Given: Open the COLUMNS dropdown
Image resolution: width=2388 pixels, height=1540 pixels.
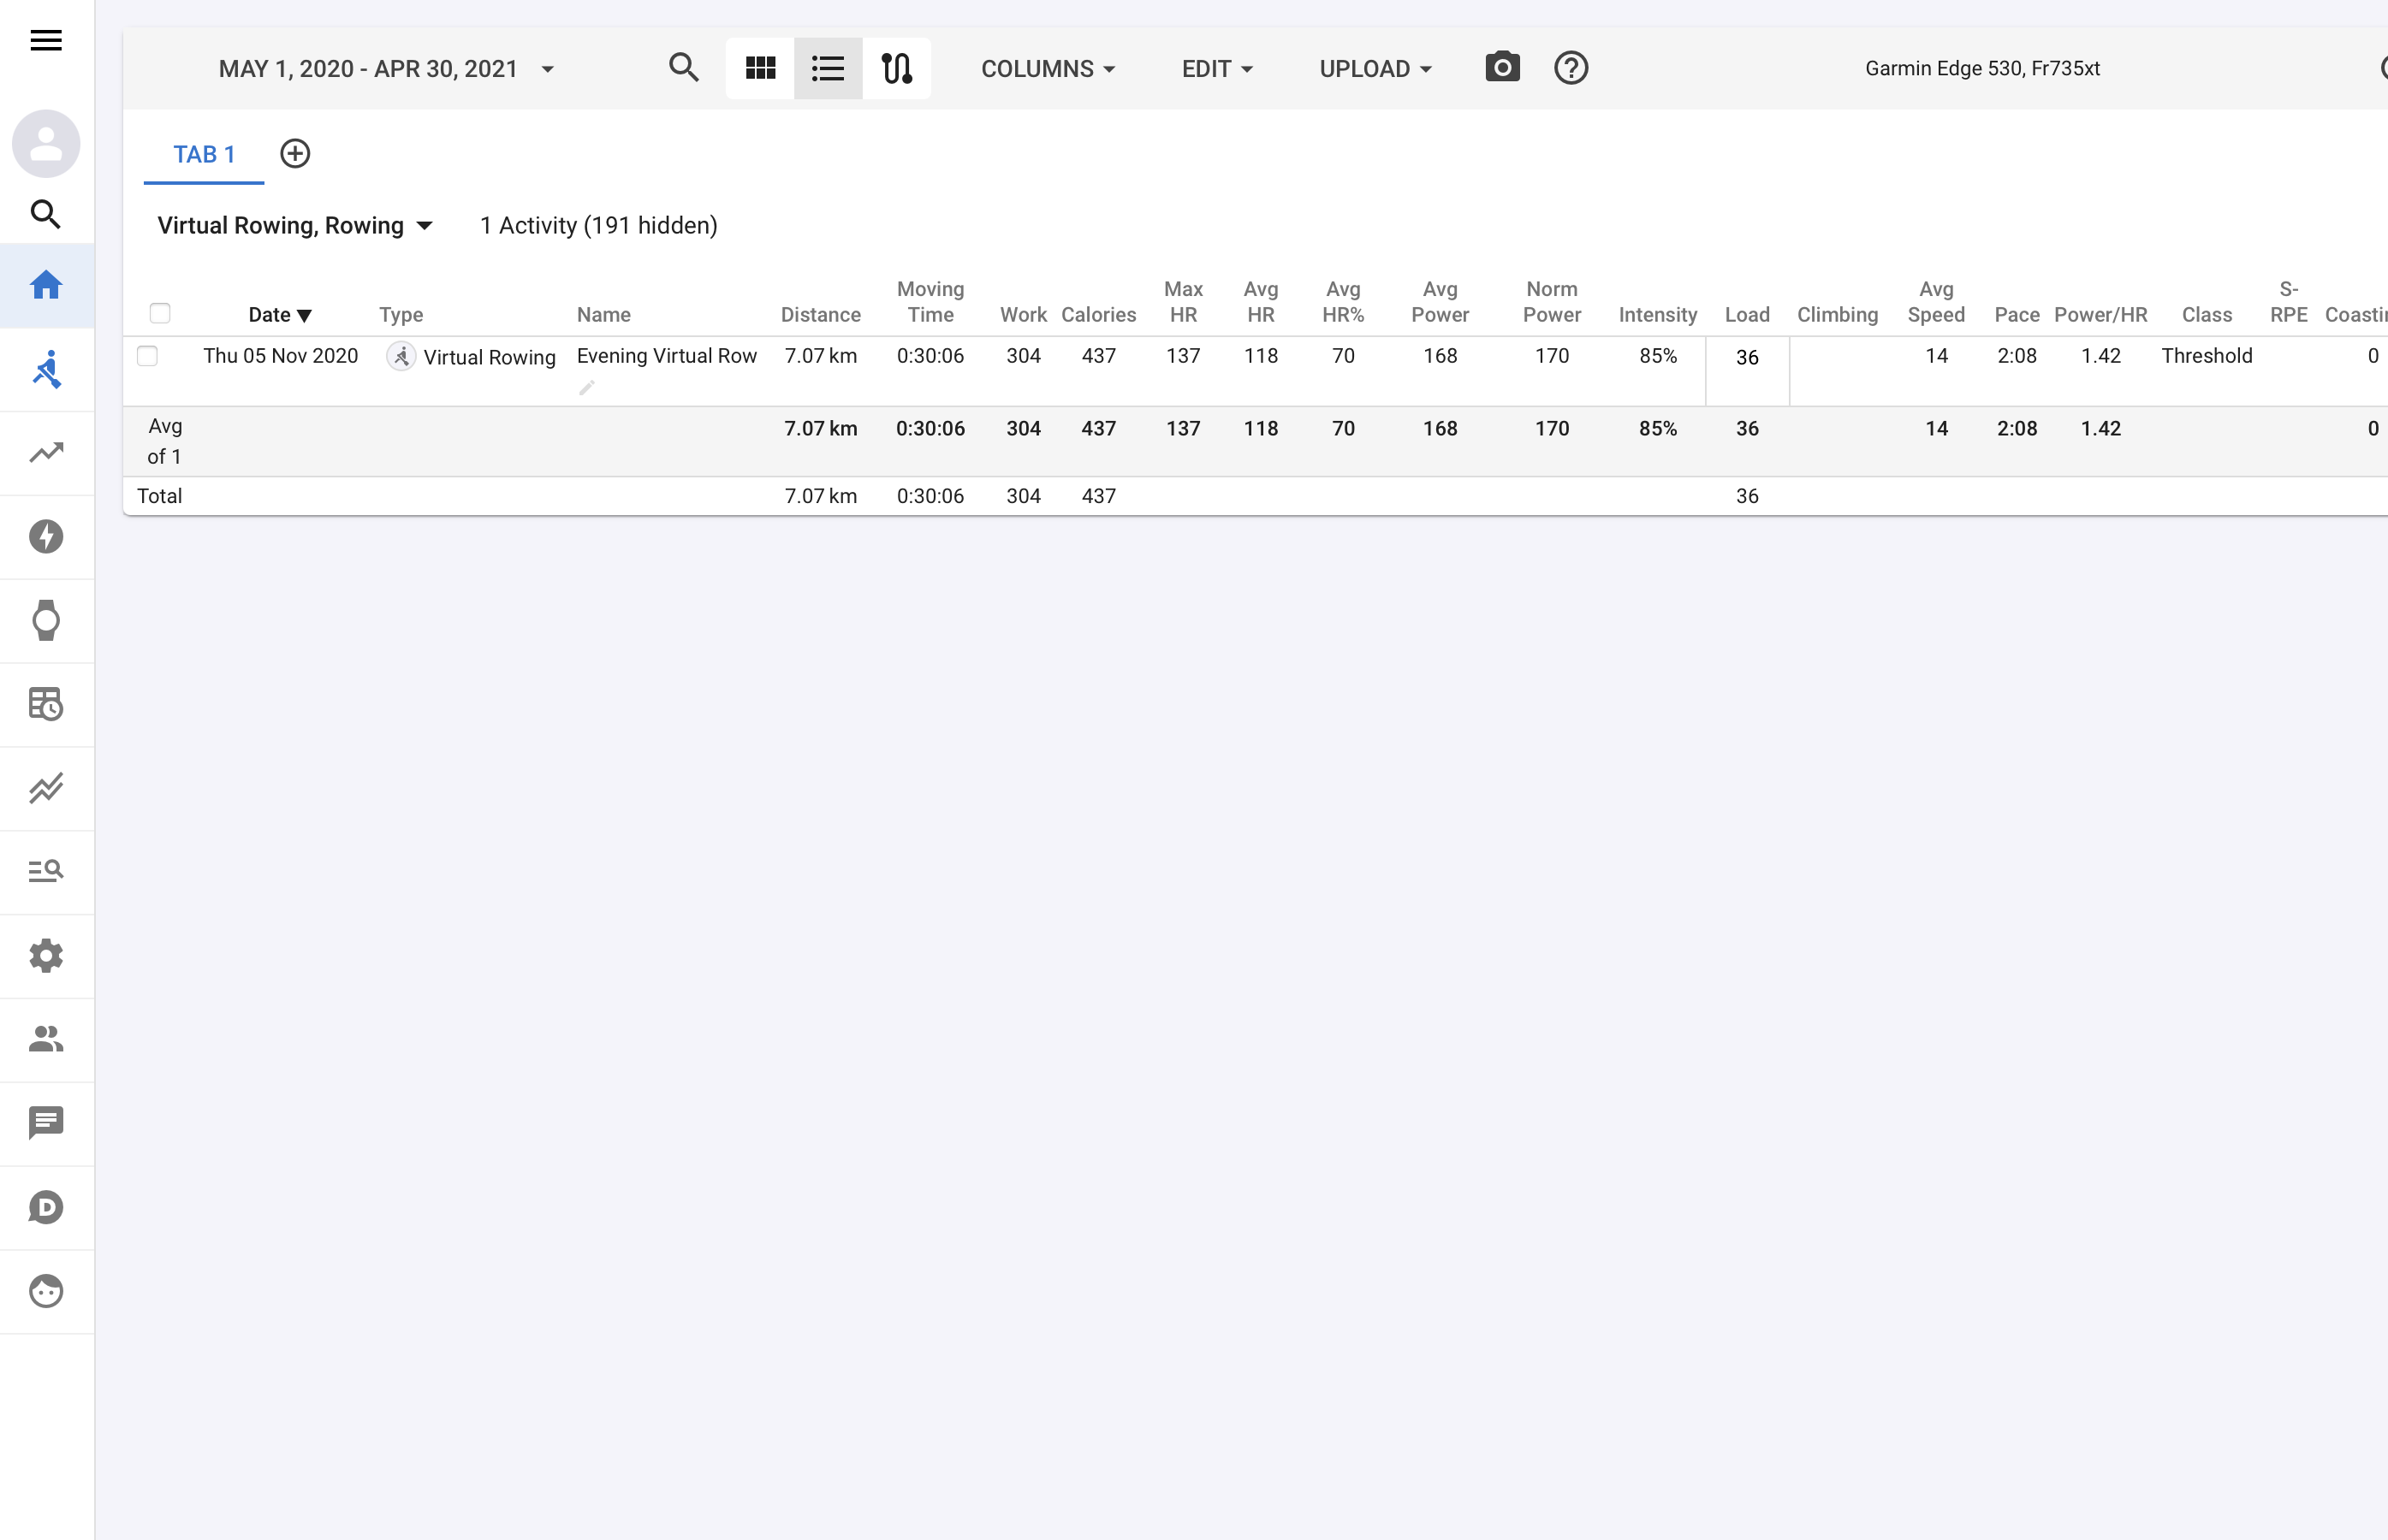Looking at the screenshot, I should click(x=1048, y=69).
